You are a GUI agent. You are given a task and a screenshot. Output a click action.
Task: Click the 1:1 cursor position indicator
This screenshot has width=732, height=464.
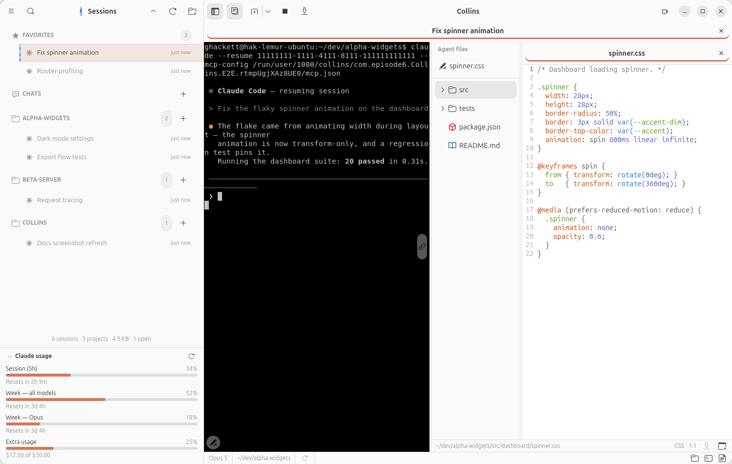(692, 446)
